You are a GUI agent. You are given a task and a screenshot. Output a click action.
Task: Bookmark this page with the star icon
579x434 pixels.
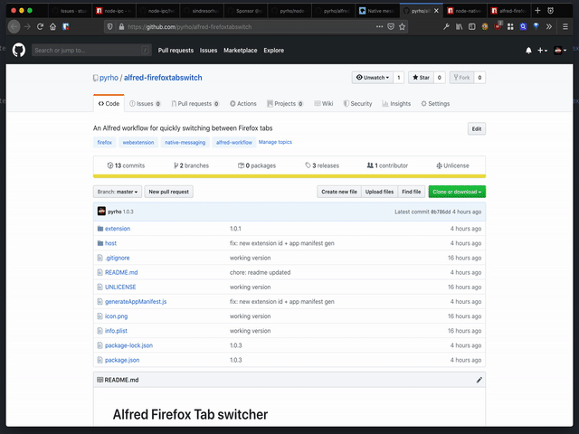coord(402,26)
